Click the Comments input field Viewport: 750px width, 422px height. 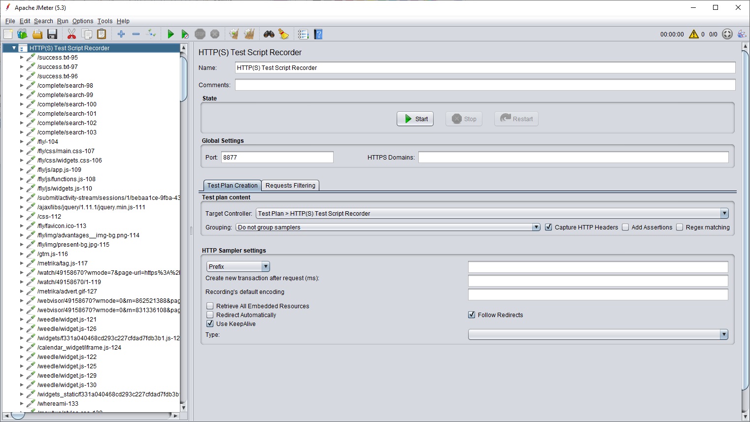click(485, 85)
